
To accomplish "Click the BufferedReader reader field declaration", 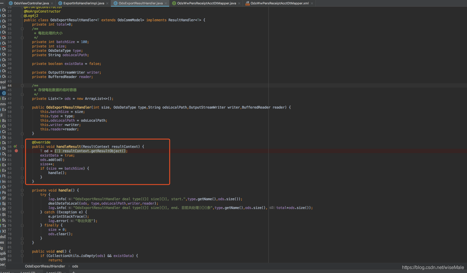I will point(63,77).
